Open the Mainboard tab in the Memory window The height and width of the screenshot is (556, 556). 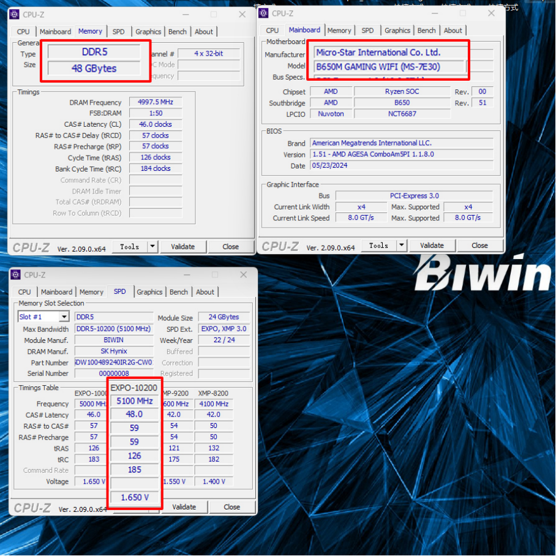(55, 32)
